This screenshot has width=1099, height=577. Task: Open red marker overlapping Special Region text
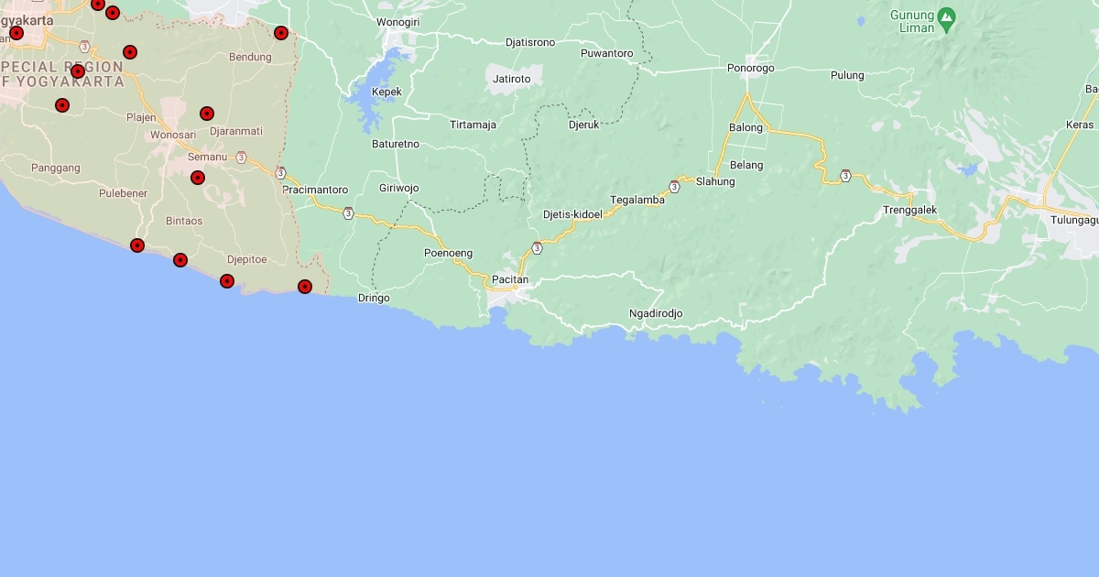coord(78,71)
